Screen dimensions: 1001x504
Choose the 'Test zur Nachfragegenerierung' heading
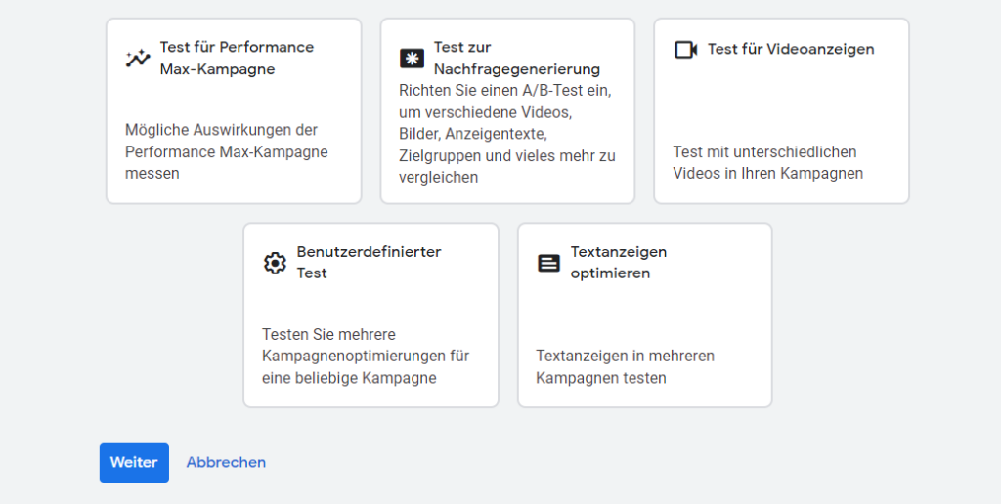click(517, 58)
